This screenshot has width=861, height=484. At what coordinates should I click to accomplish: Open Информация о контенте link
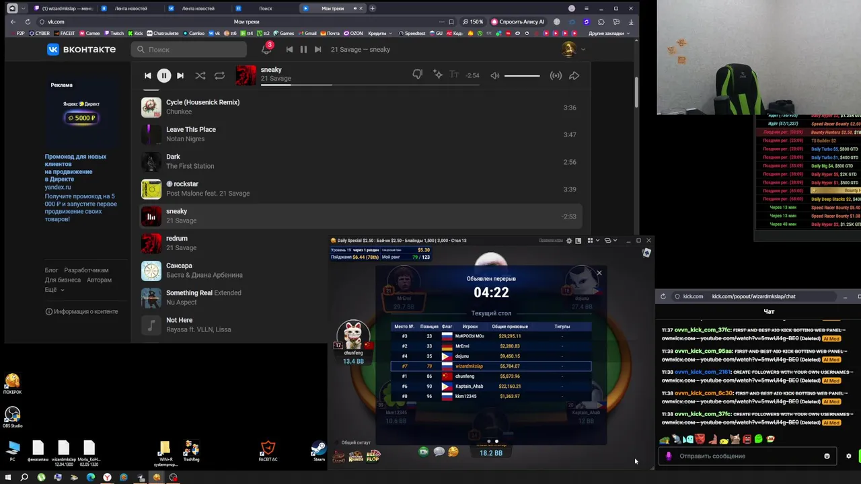[81, 311]
